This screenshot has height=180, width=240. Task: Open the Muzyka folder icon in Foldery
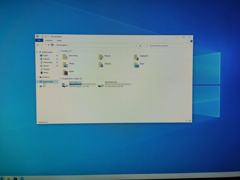point(101,57)
